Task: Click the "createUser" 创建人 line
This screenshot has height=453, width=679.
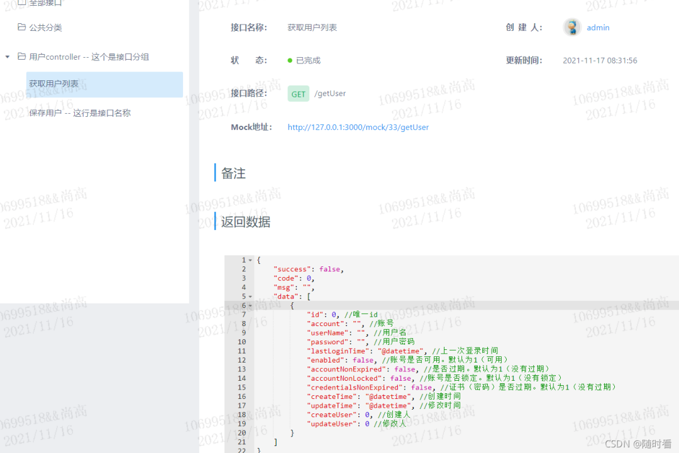Action: [358, 415]
